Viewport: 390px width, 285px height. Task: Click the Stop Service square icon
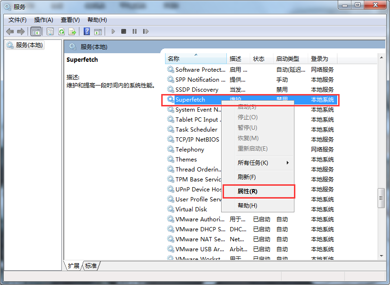point(124,31)
